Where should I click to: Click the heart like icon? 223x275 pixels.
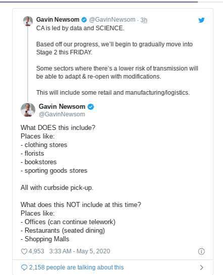pyautogui.click(x=24, y=251)
